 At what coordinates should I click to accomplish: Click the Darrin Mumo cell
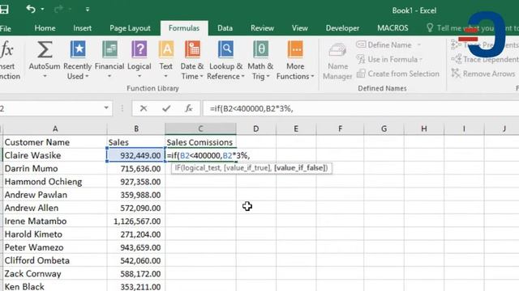tap(55, 169)
